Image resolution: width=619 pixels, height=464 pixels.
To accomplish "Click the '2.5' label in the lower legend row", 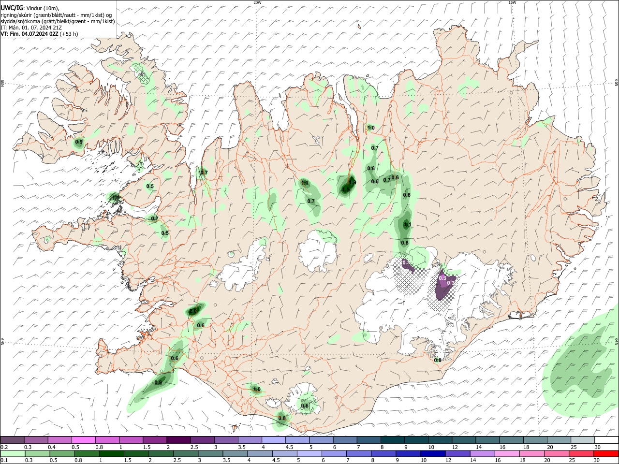I will (177, 460).
